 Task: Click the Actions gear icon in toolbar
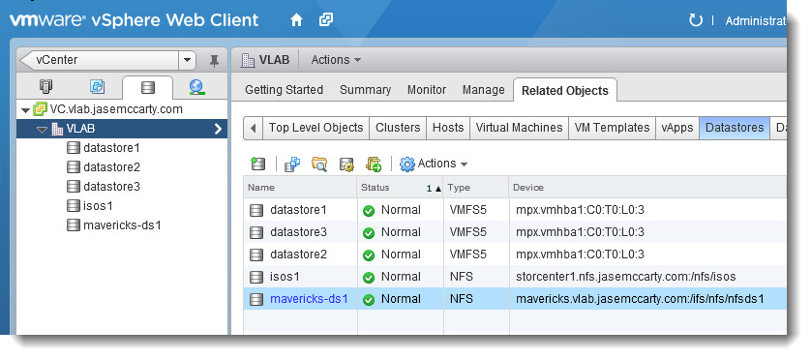(407, 164)
